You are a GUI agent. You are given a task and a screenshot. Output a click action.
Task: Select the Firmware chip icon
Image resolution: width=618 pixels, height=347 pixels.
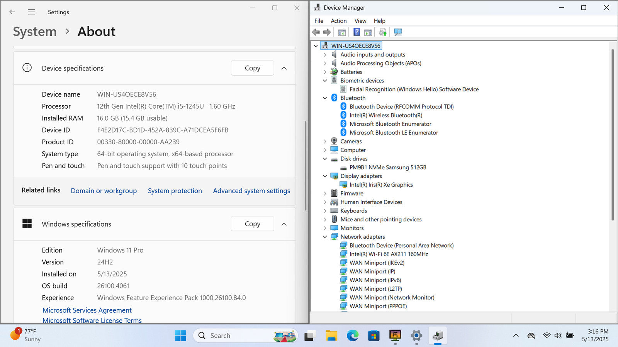pos(334,193)
